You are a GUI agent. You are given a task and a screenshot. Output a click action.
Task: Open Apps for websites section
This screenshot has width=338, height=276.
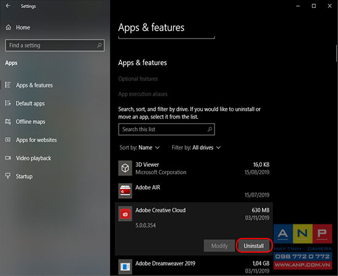pos(36,140)
